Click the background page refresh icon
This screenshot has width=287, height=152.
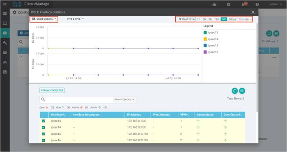click(x=269, y=33)
